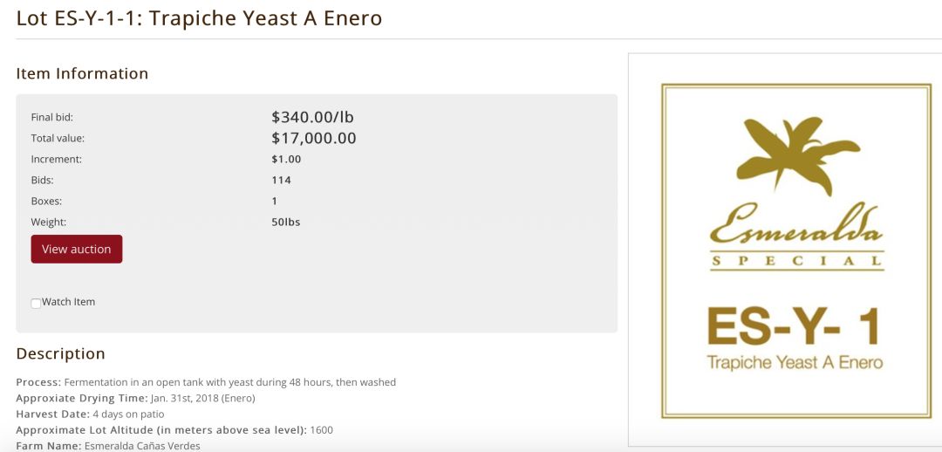
Task: Click the Farm Name Esmeralda Cañas Verdes line
Action: tap(108, 446)
